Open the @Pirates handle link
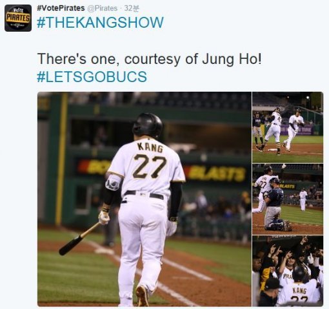This screenshot has width=329, height=309. pyautogui.click(x=103, y=8)
